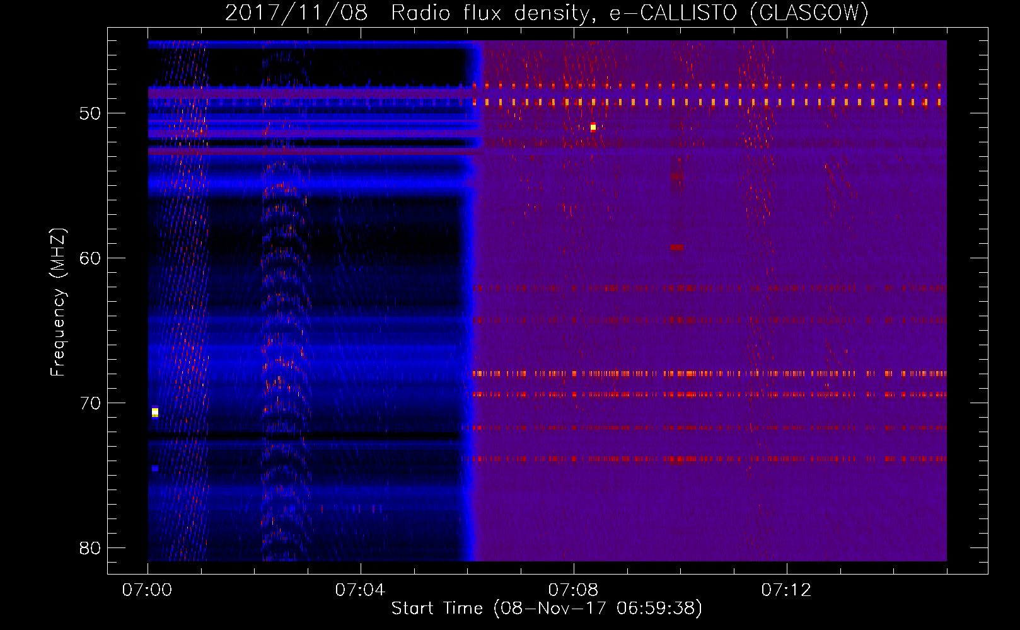
Task: Click the 50 frequency axis label
Action: (90, 113)
